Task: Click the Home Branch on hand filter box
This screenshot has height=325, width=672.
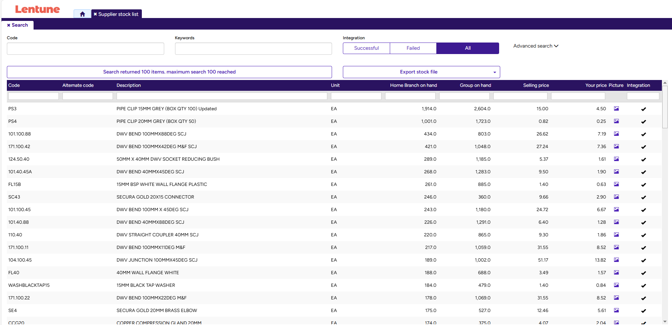Action: 410,96
